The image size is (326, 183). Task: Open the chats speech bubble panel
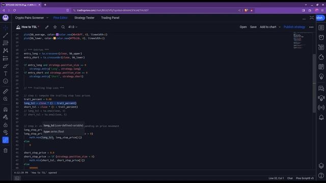pos(321,88)
